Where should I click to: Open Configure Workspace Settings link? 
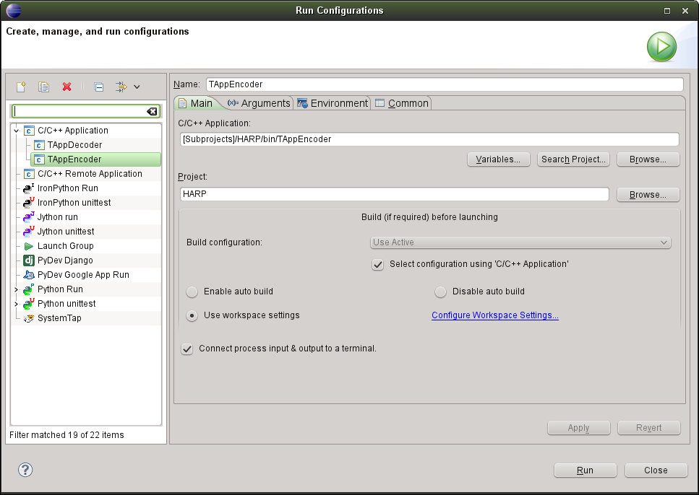pos(494,315)
